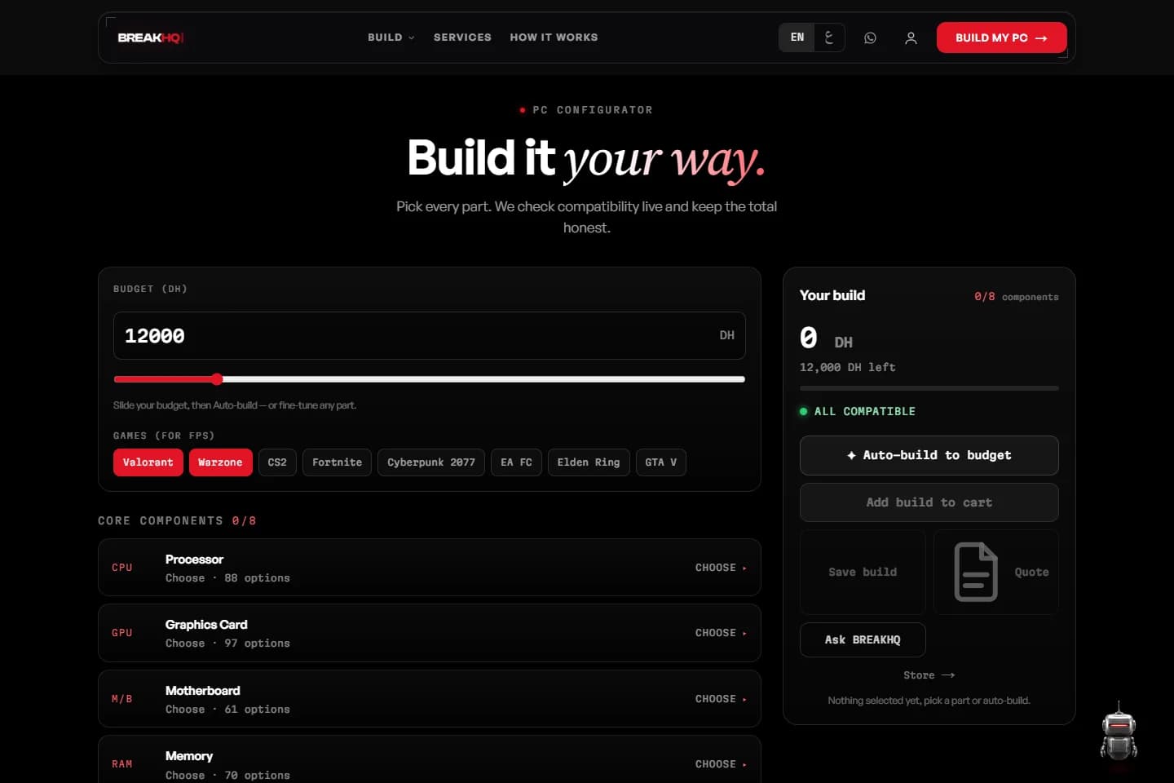The width and height of the screenshot is (1174, 783).
Task: Click the BREAKHQ logo
Action: [151, 38]
